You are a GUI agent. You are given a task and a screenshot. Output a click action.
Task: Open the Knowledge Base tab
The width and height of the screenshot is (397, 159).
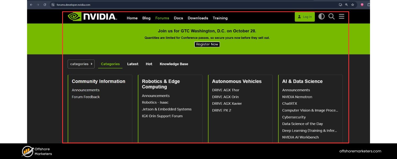point(174,64)
